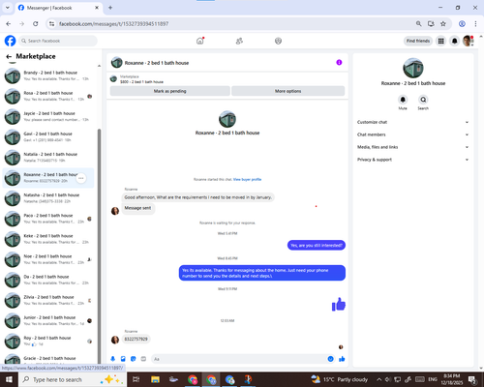Open the $800 2 bed 1 bath listing link
The image size is (484, 387).
(141, 82)
